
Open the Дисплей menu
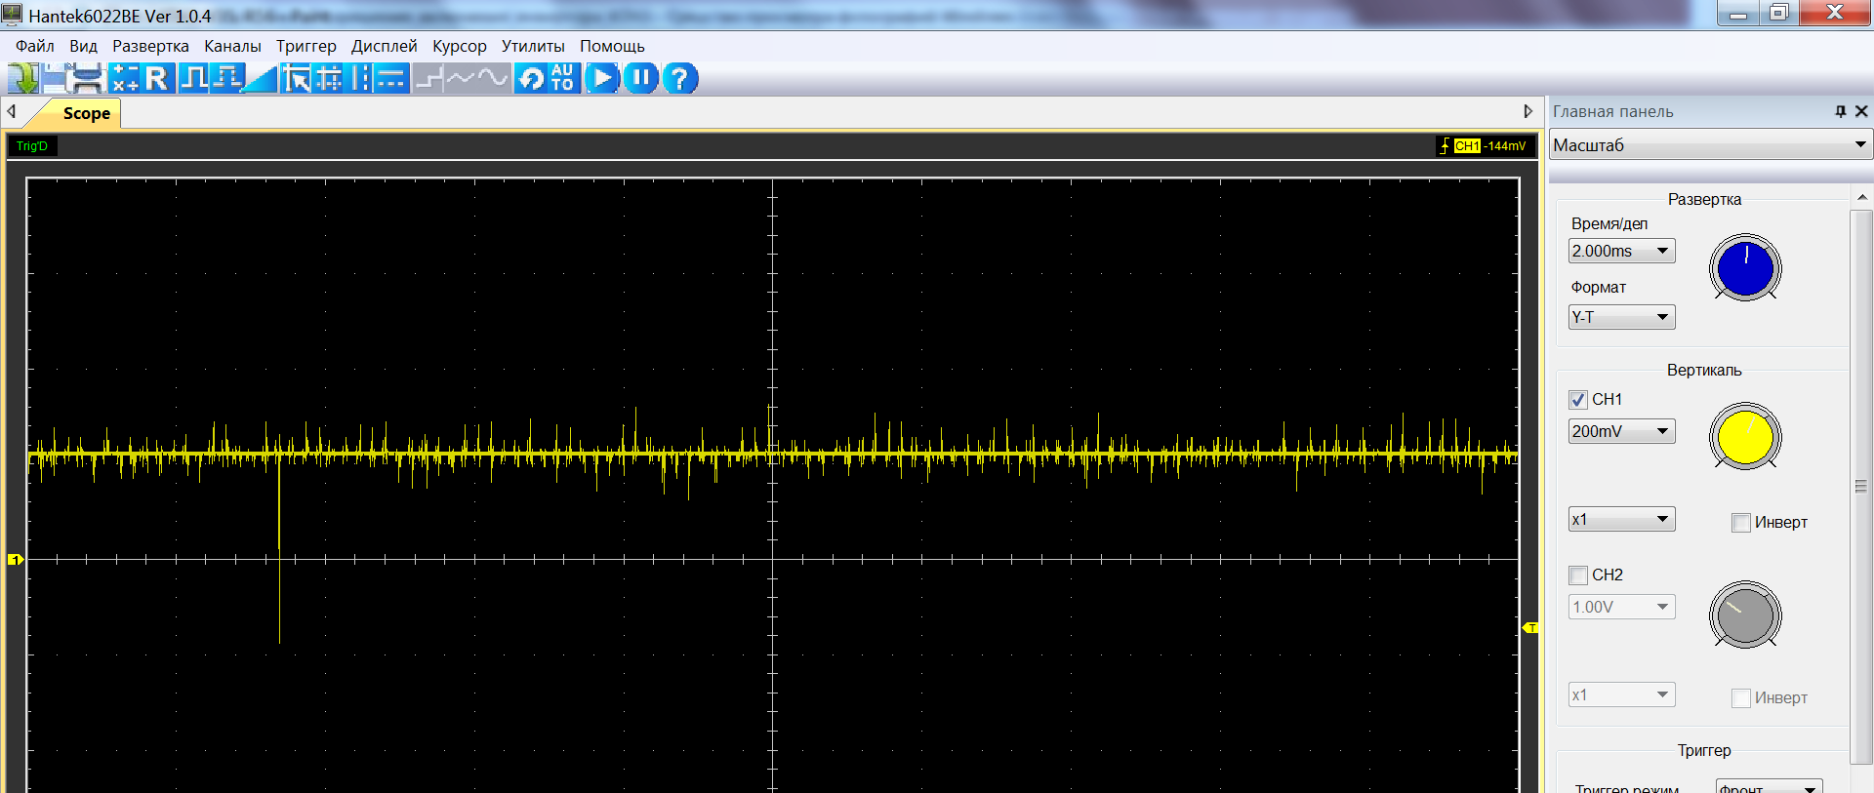coord(384,46)
